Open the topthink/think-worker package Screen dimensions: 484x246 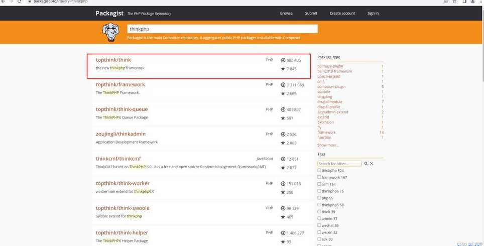click(123, 183)
